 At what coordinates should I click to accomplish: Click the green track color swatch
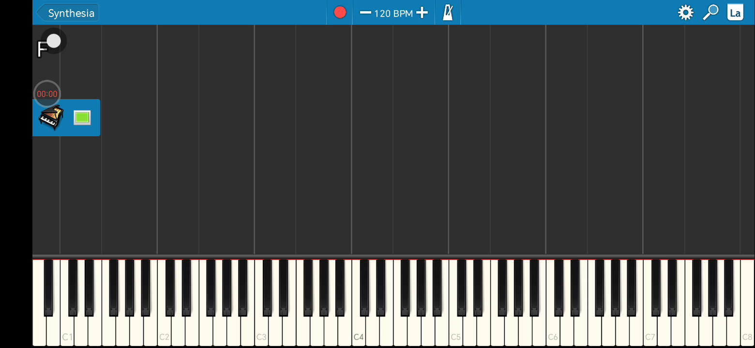coord(82,117)
